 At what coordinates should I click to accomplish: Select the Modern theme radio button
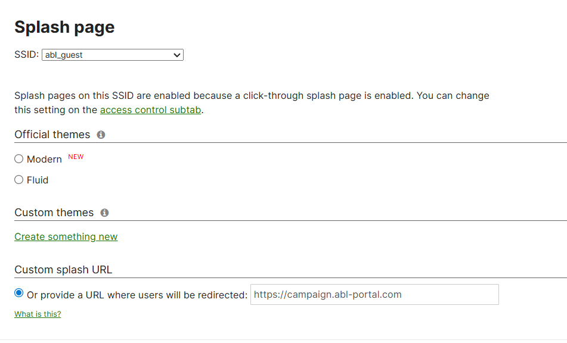click(18, 158)
